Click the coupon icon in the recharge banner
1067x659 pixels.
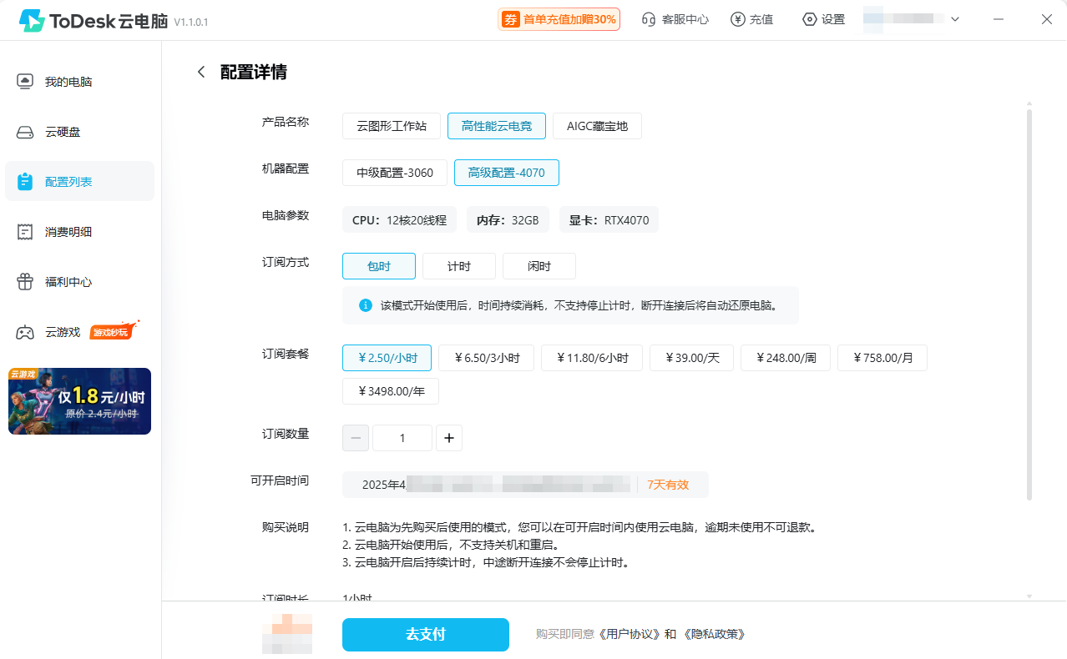point(510,19)
